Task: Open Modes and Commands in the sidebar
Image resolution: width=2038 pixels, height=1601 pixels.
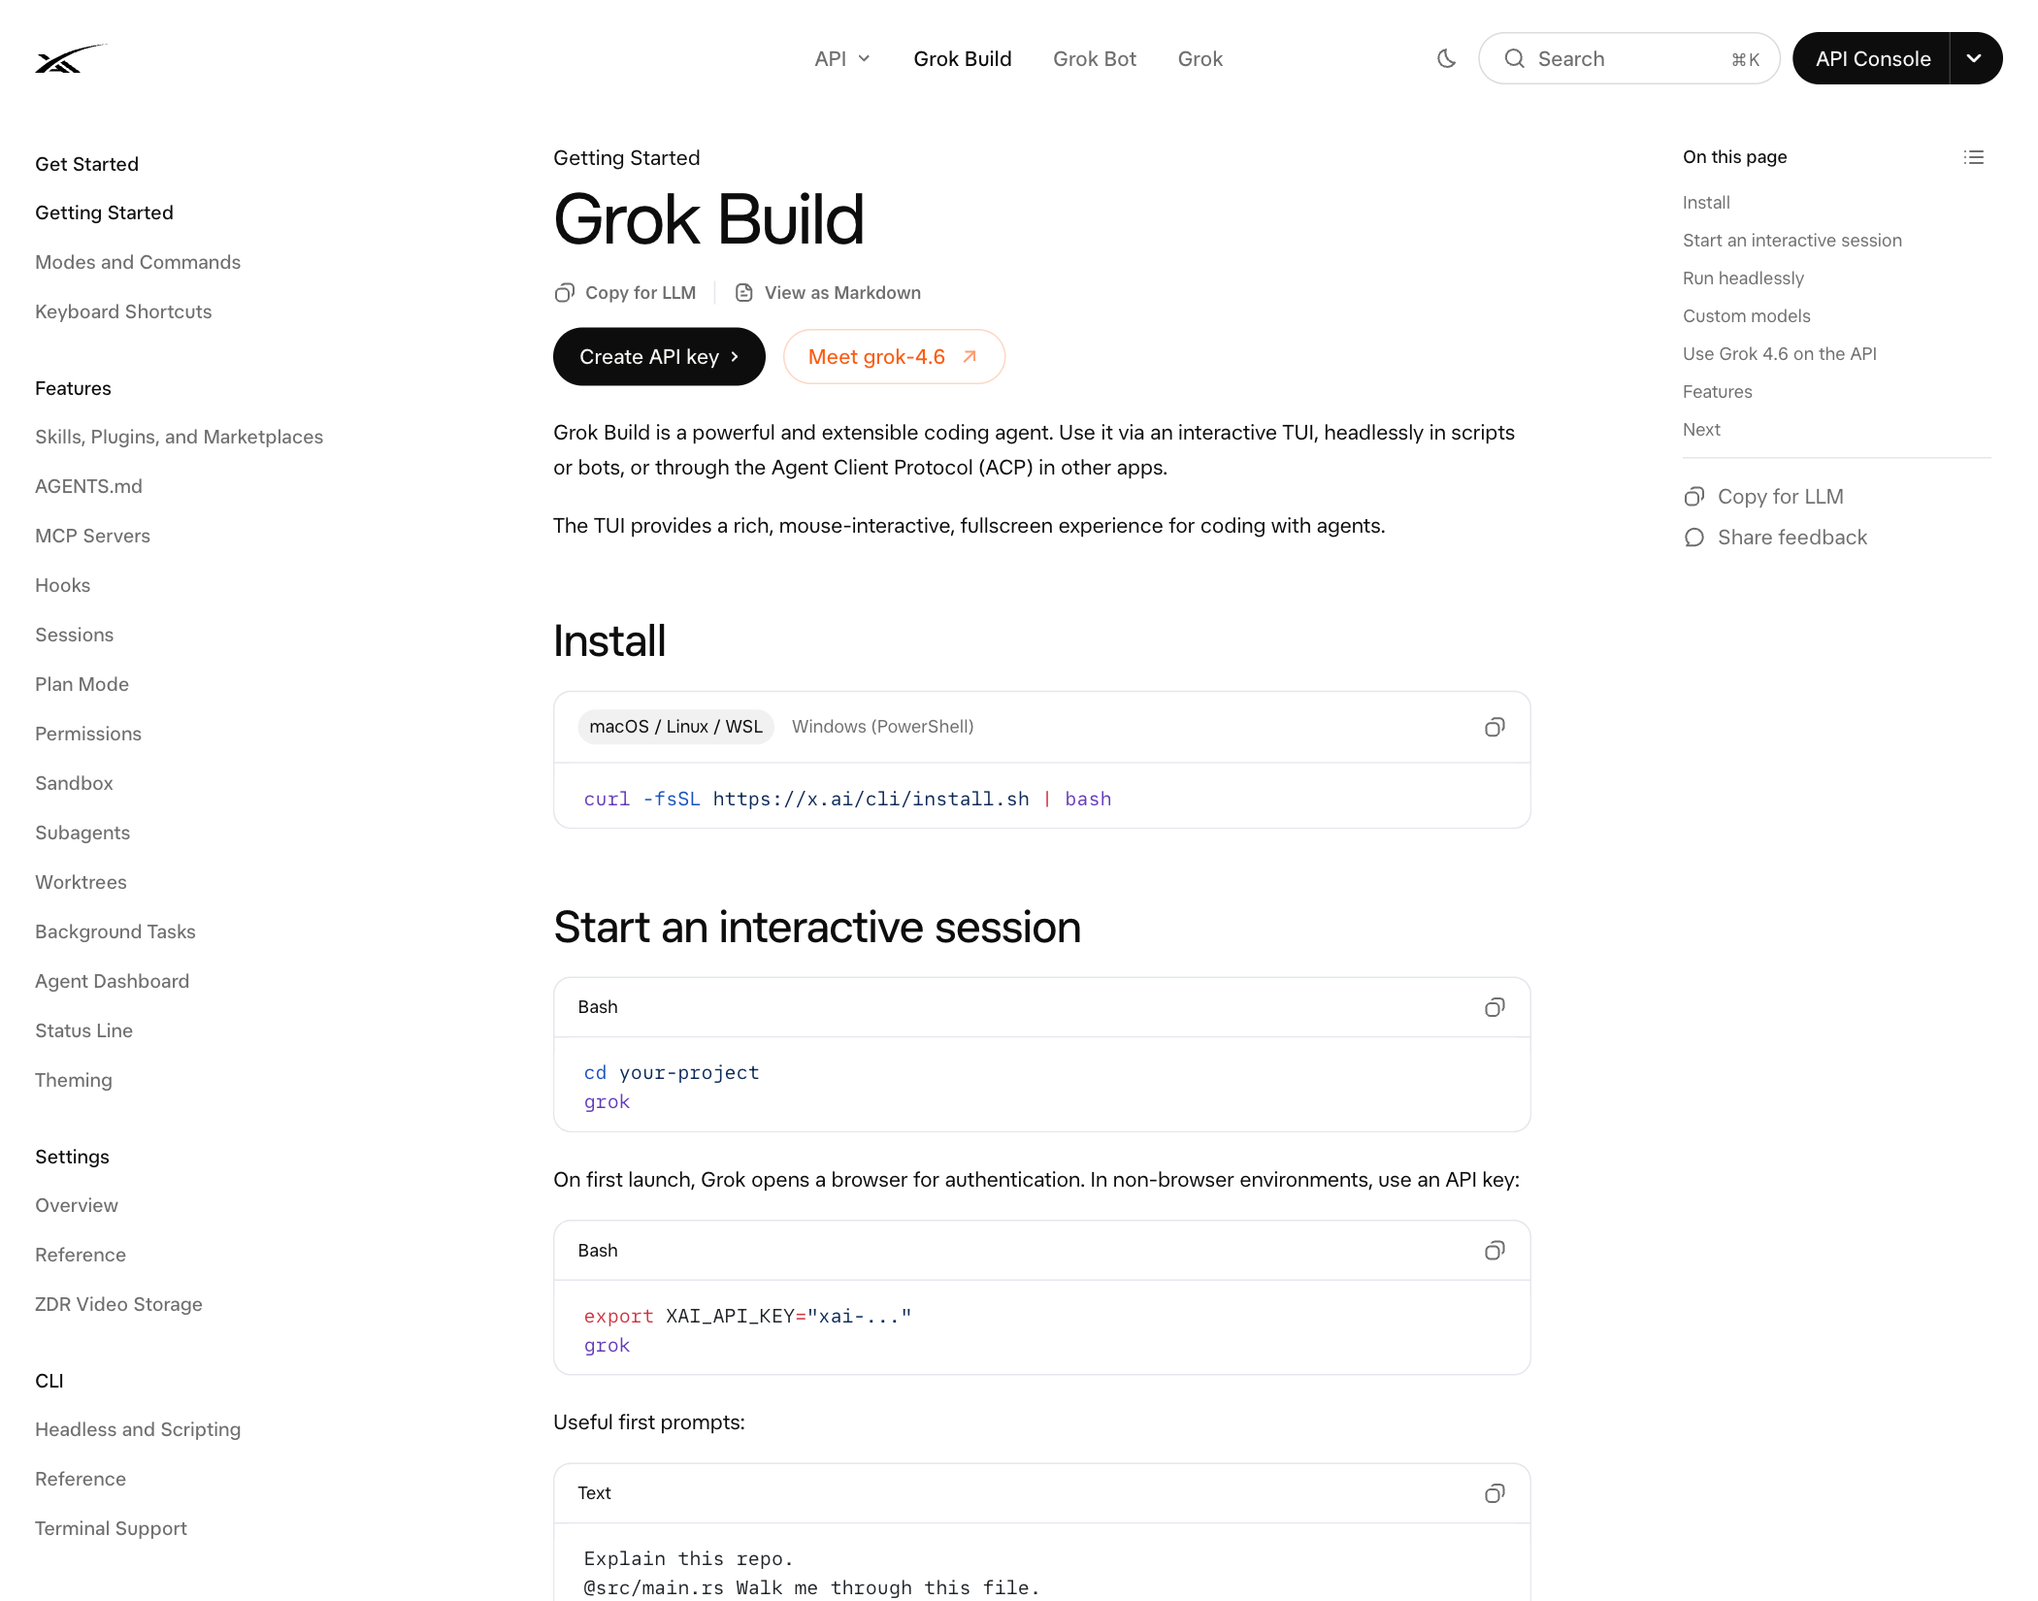Action: tap(138, 262)
